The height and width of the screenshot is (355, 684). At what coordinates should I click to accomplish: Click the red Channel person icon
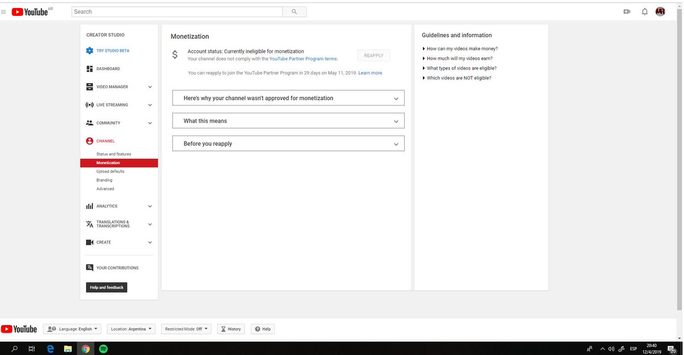tap(89, 141)
